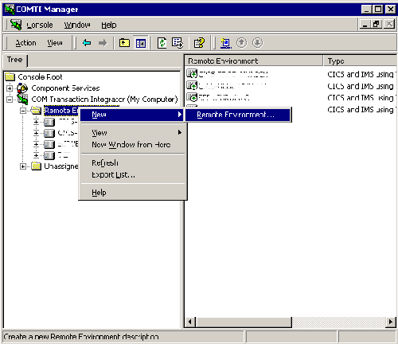Viewport: 398px width, 344px height.
Task: Click third remote environment icon in list
Action: pos(192,97)
